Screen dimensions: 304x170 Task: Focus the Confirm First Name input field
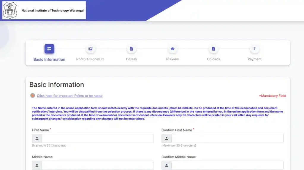click(x=227, y=138)
